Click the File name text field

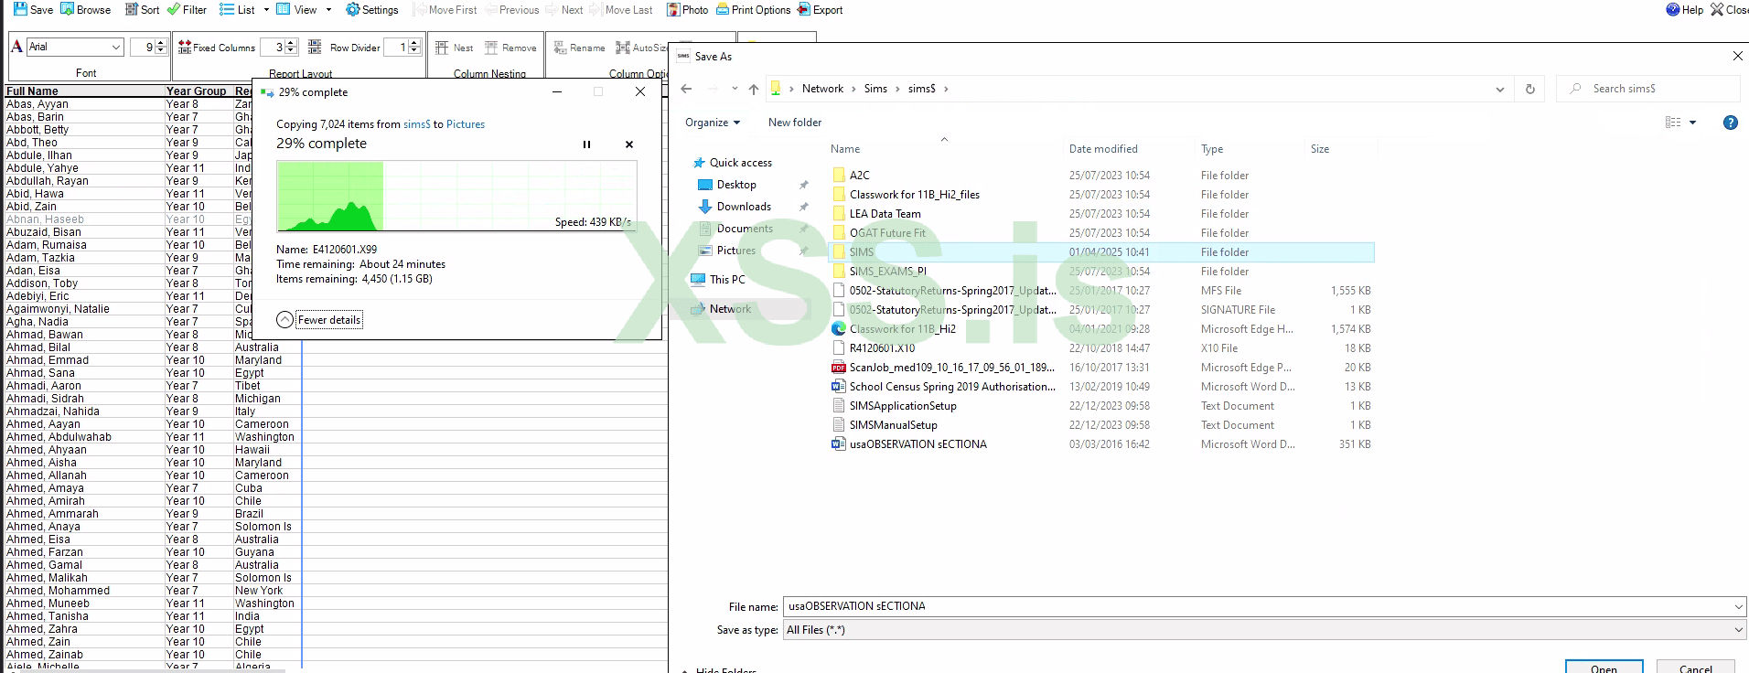1258,606
